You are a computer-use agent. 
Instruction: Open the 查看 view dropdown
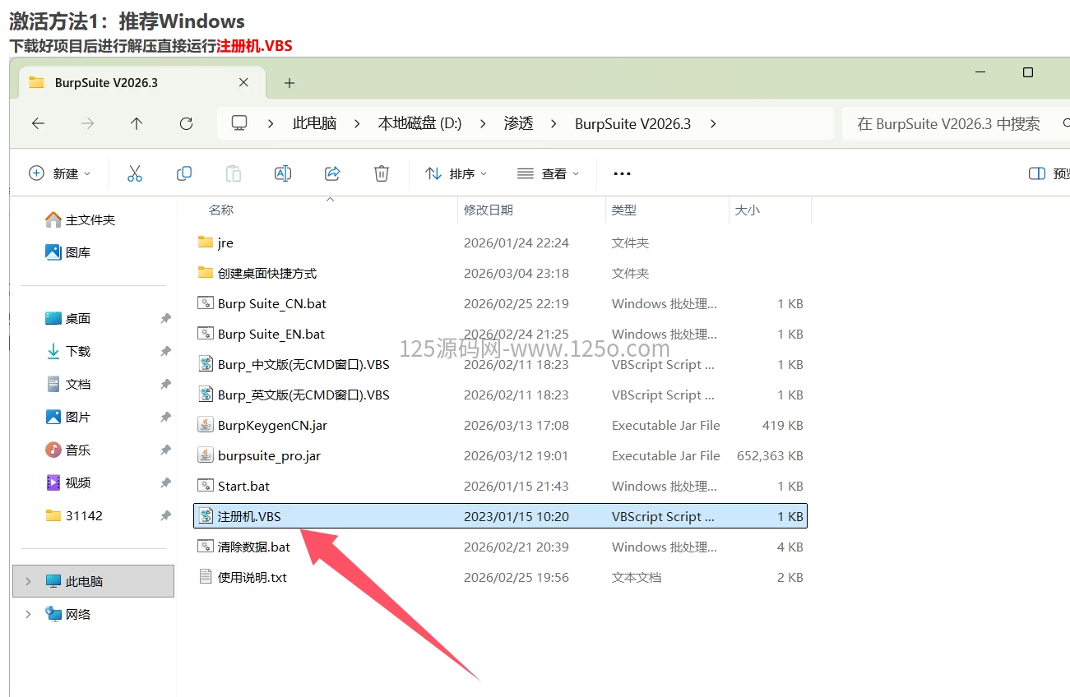click(x=548, y=173)
